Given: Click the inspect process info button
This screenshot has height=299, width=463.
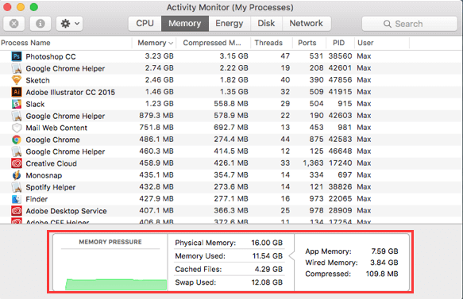Looking at the screenshot, I should [41, 23].
